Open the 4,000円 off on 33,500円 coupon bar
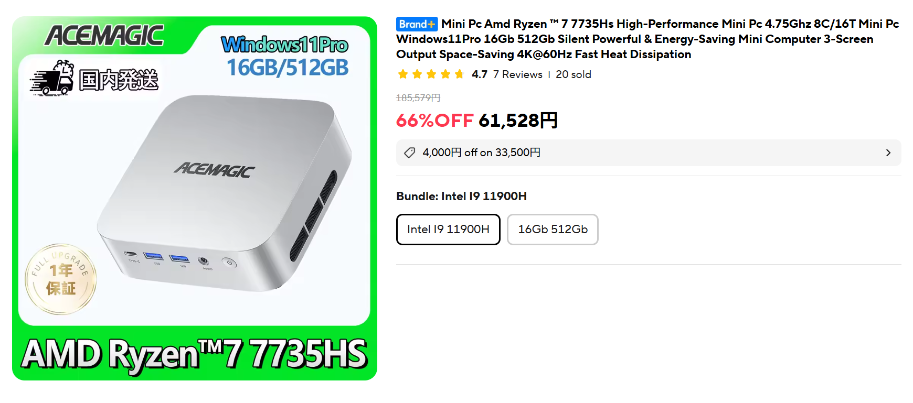The width and height of the screenshot is (913, 403). pos(649,153)
